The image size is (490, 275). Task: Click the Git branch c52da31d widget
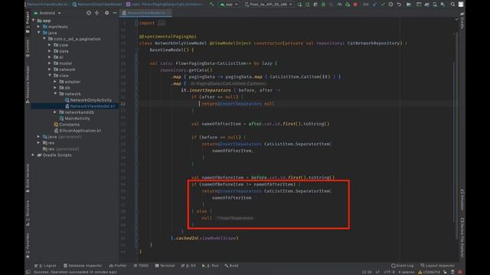tap(429, 272)
